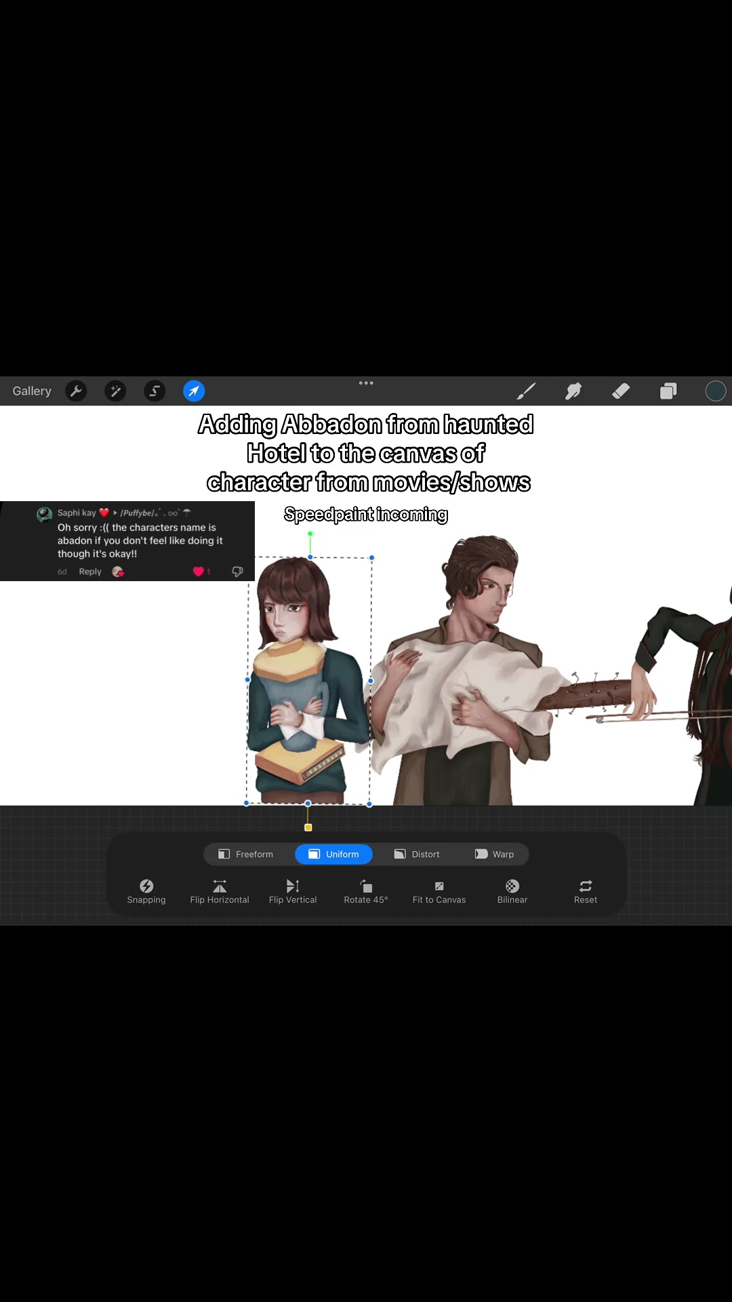Flip the selection horizontally
This screenshot has height=1302, width=732.
click(x=220, y=892)
